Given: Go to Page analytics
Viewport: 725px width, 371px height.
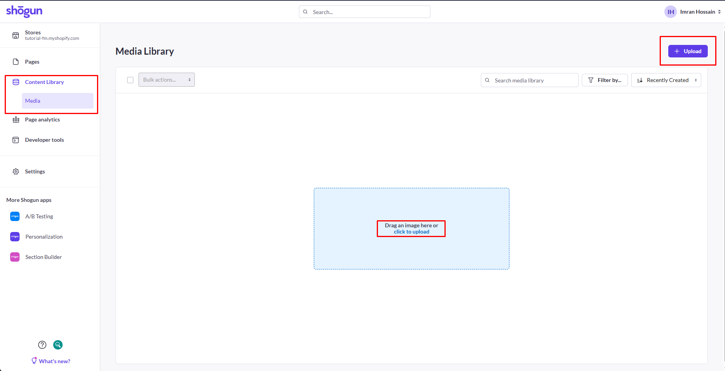Looking at the screenshot, I should 42,120.
